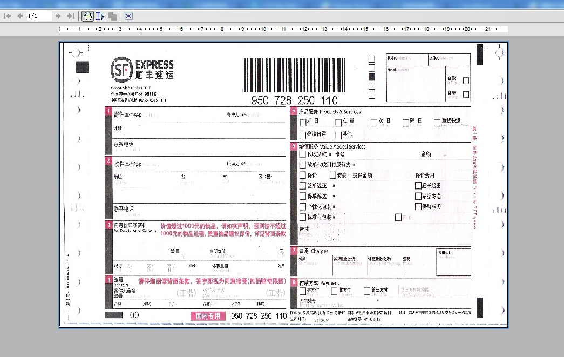Tick the 次日 checkbox

coord(374,123)
